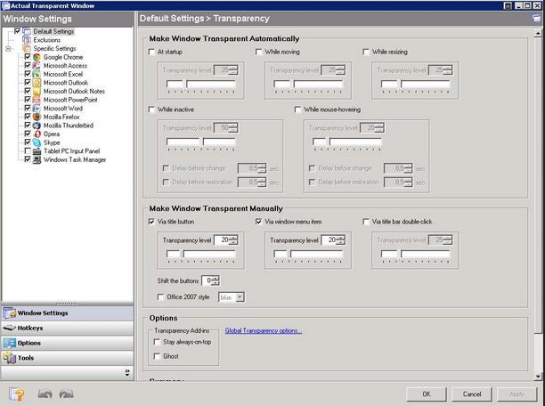Enable Office 2007 style checkbox
545x406 pixels.
click(x=160, y=296)
